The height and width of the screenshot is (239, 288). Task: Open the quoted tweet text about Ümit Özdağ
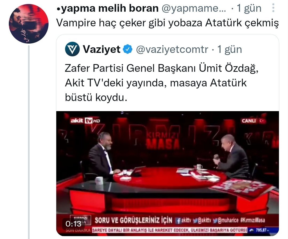(x=161, y=83)
